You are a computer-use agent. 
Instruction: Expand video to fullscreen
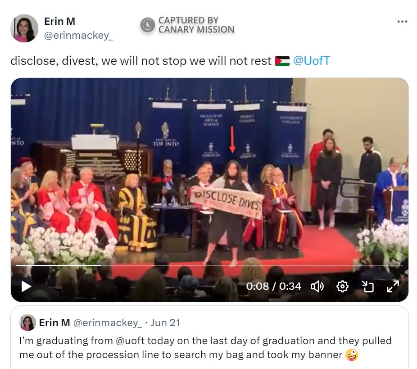[393, 287]
